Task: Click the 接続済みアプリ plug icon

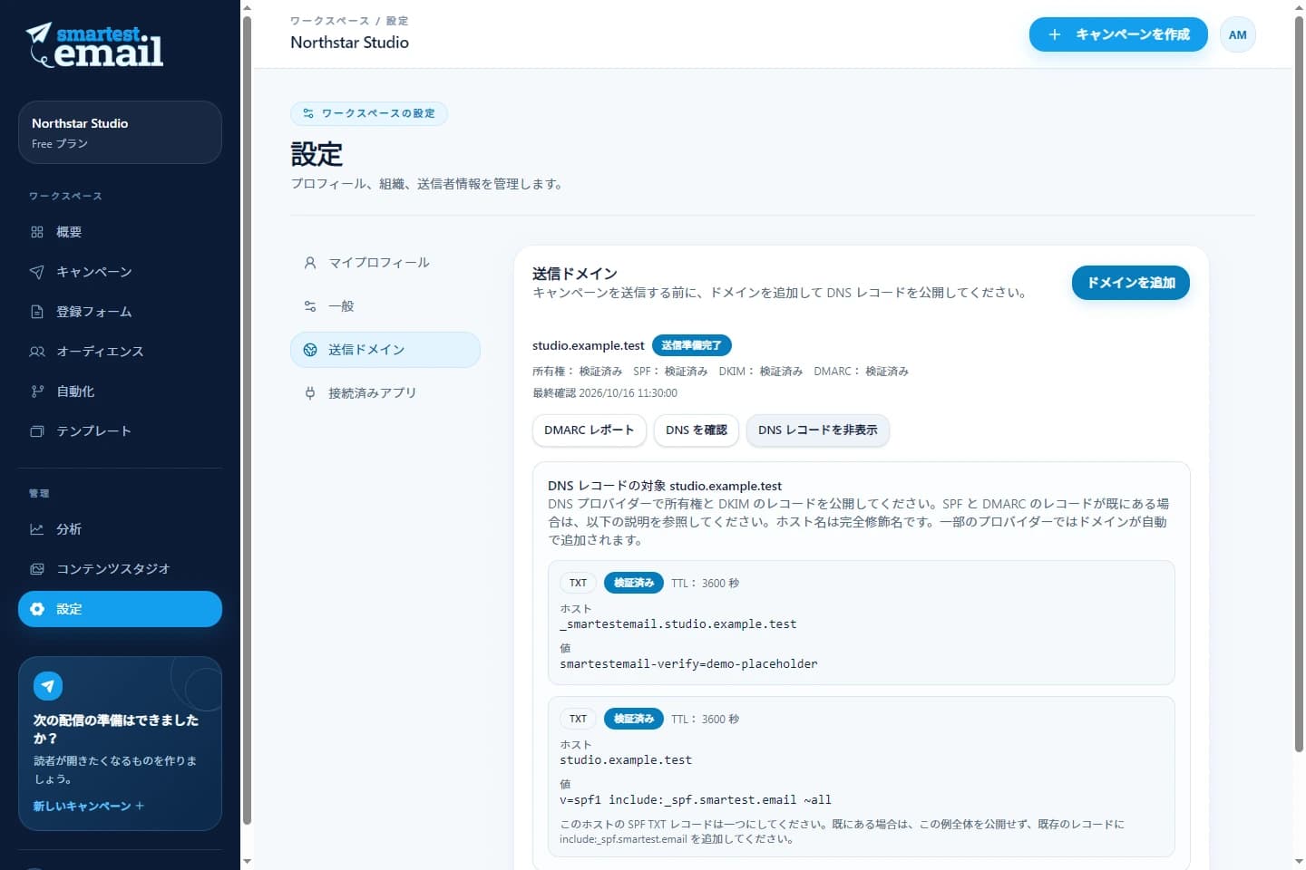Action: [x=310, y=393]
